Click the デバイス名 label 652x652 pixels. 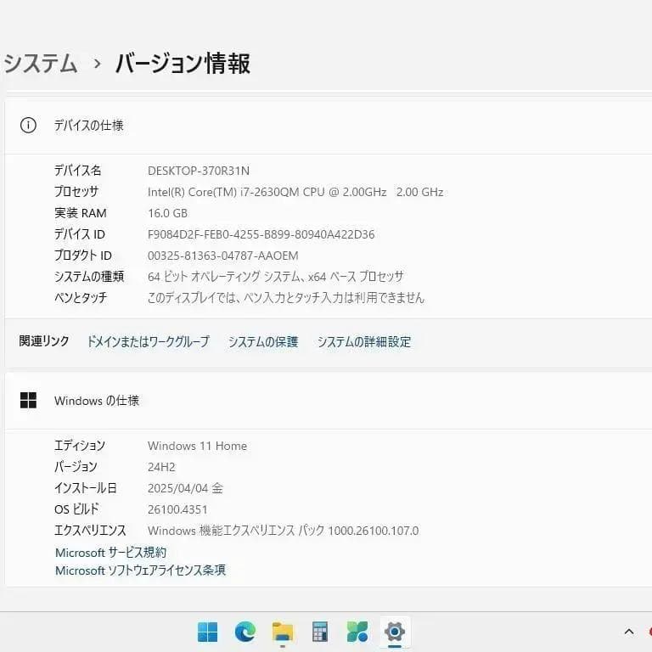pos(78,171)
